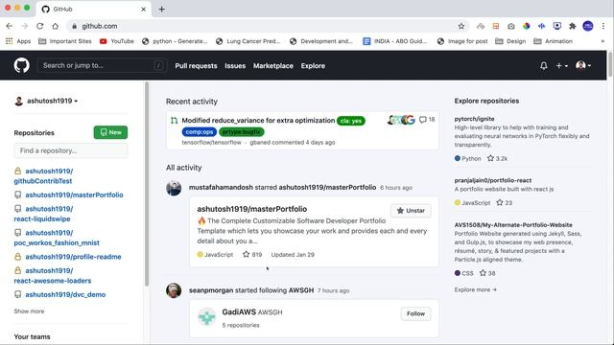Open notifications bell icon
Viewport: 614px width, 345px height.
(x=544, y=66)
